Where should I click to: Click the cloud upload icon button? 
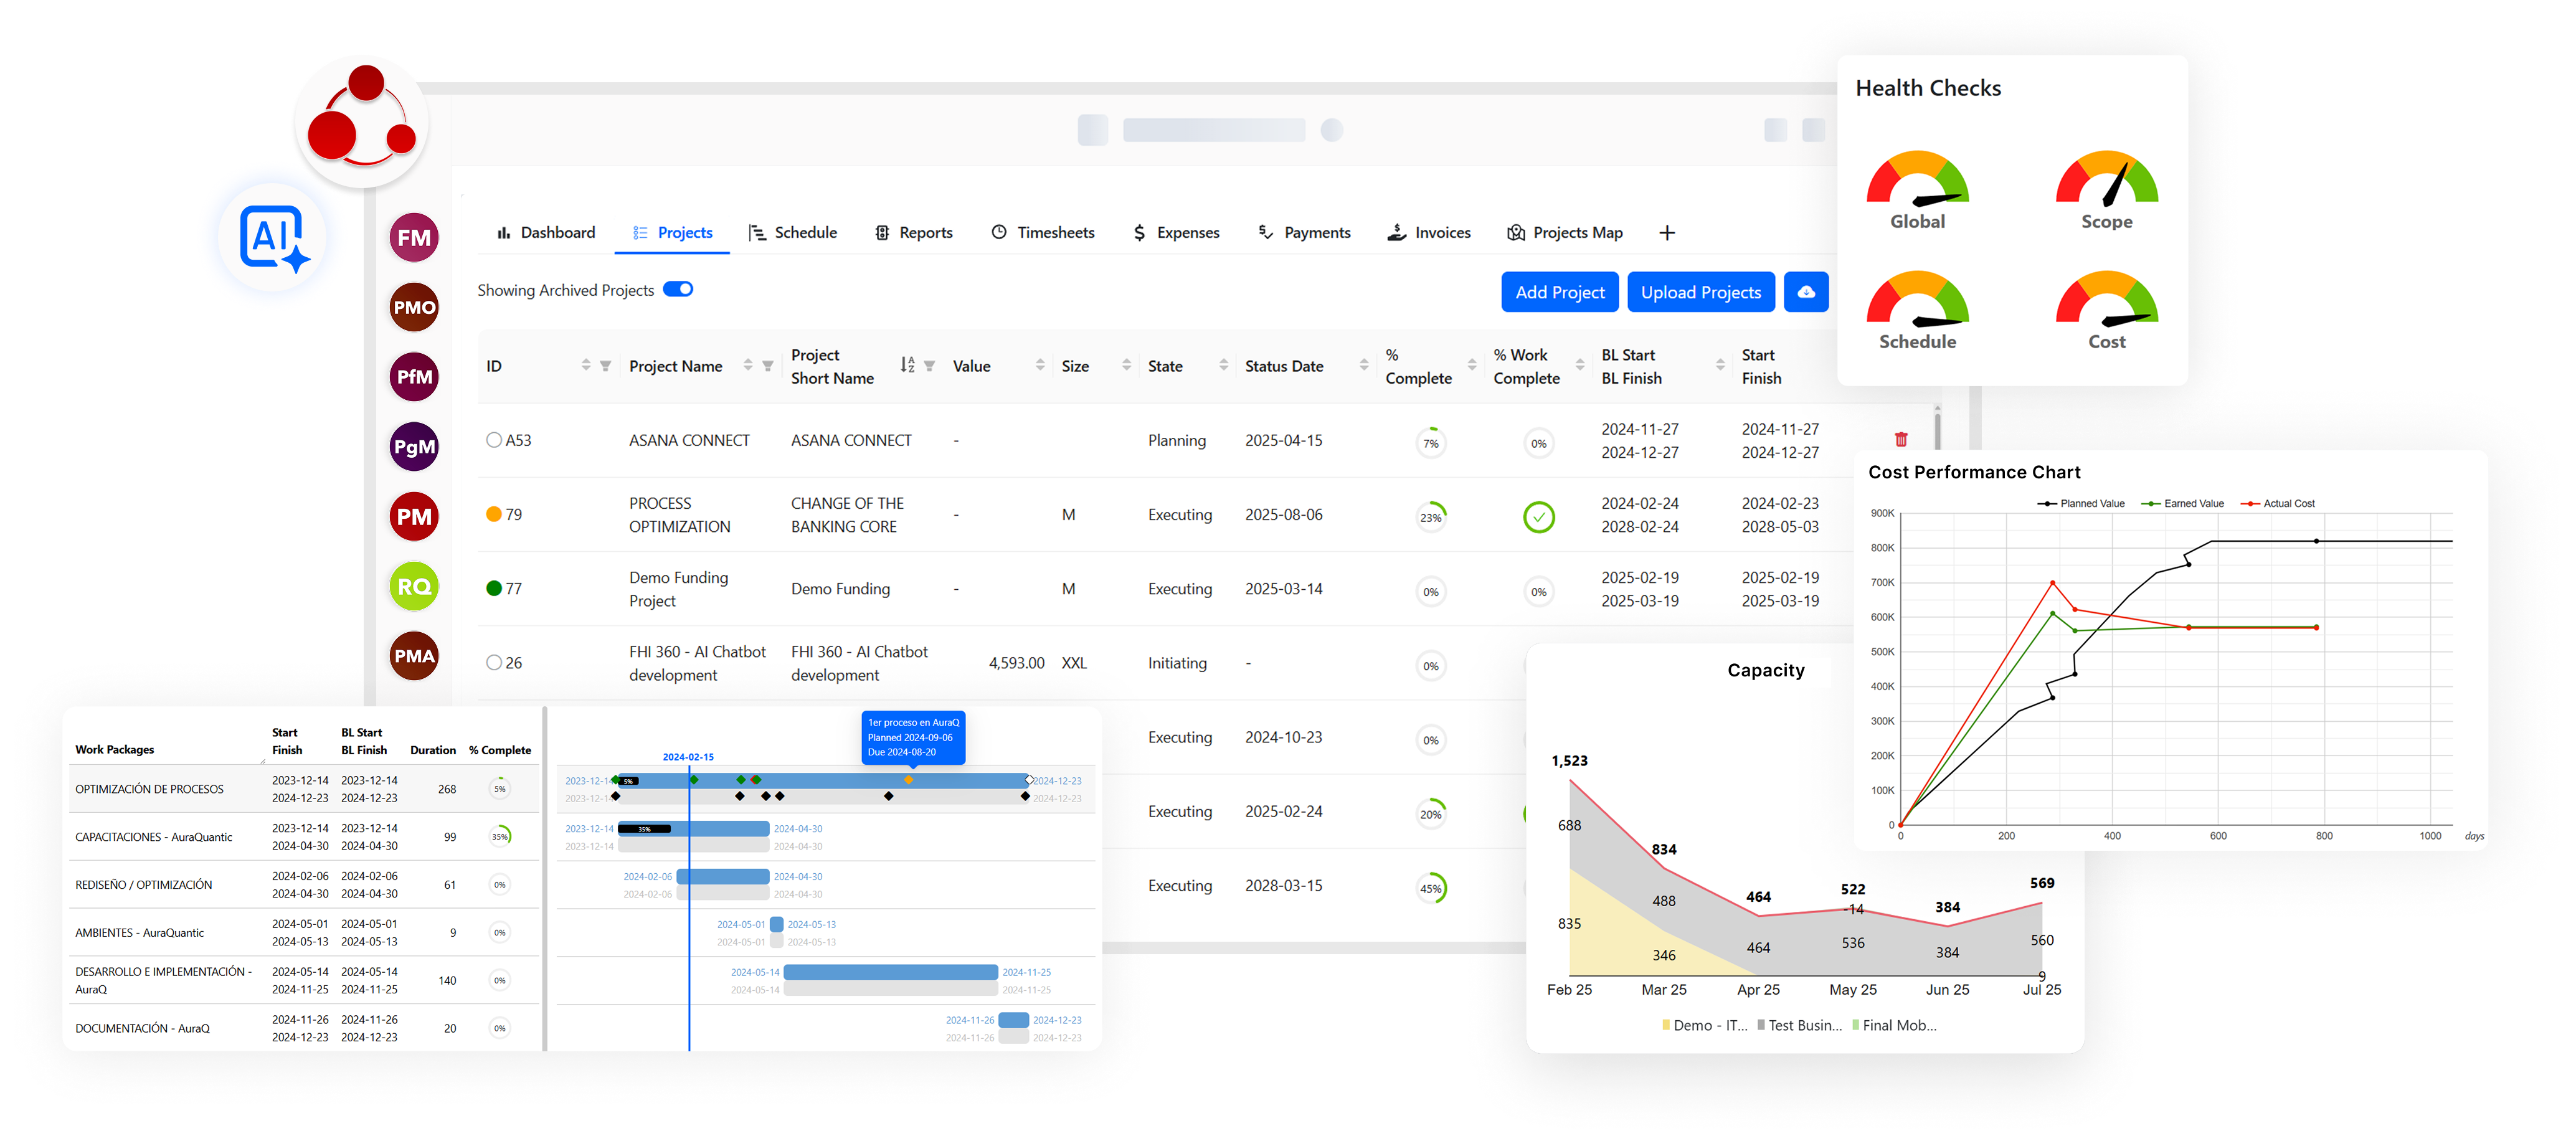point(1806,292)
